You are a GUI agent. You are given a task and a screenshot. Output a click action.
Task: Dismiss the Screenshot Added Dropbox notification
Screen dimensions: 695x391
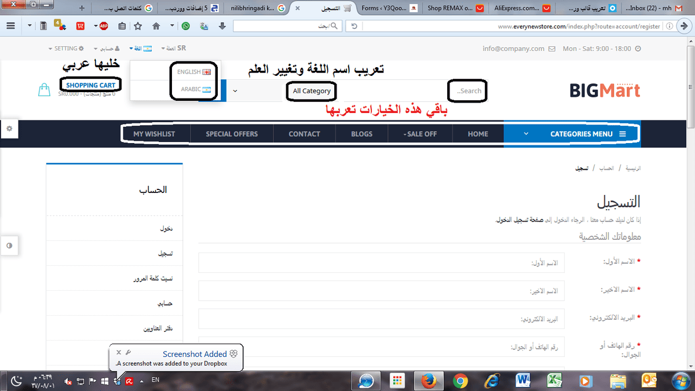[x=118, y=352]
